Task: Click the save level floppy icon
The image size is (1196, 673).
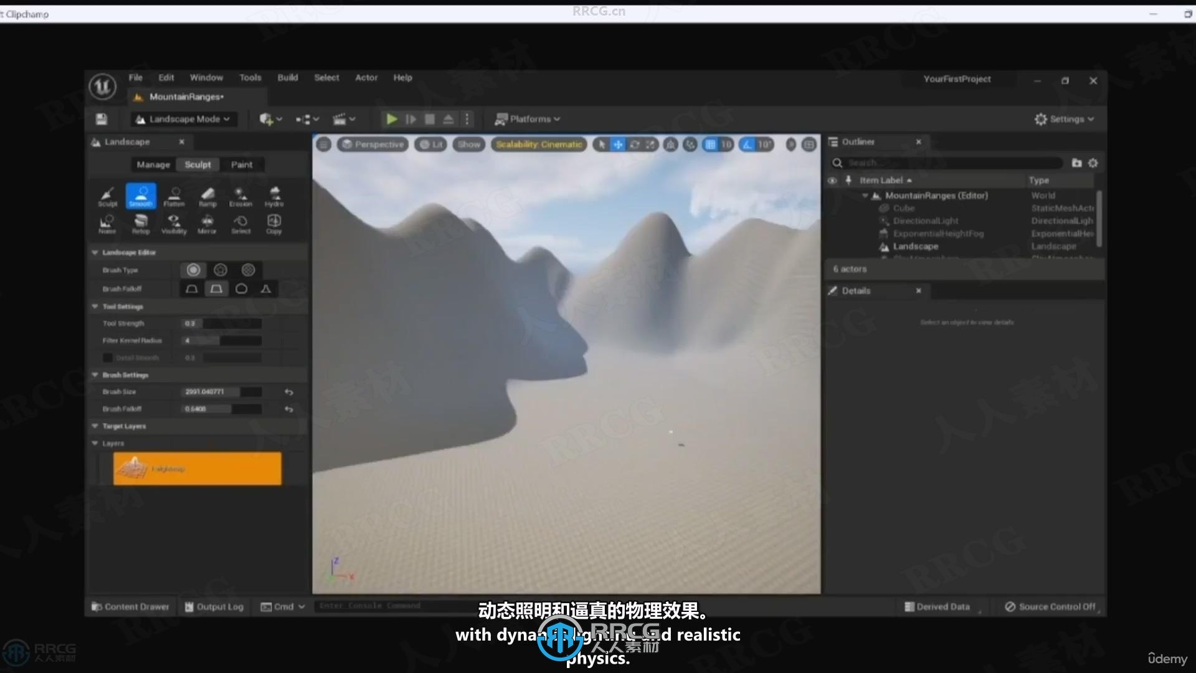Action: click(102, 119)
